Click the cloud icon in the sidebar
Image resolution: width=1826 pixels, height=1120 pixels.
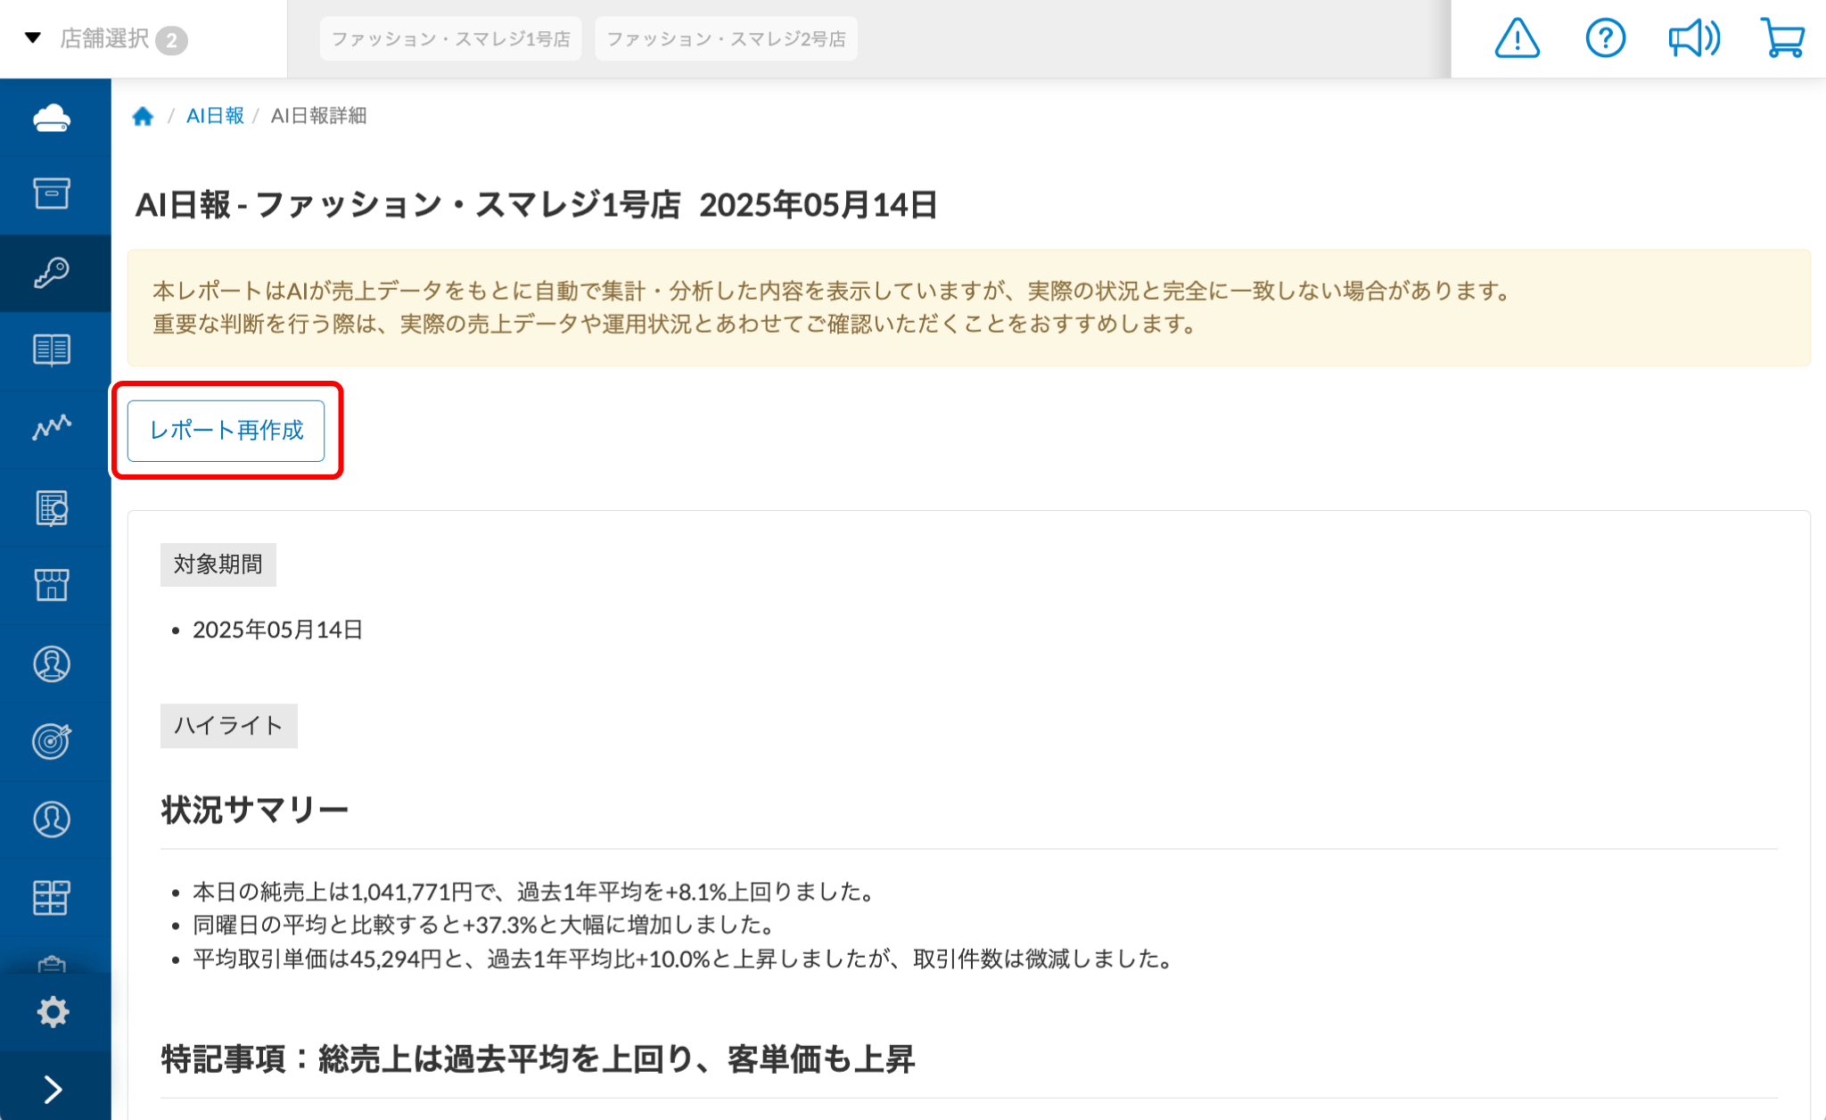[x=52, y=118]
